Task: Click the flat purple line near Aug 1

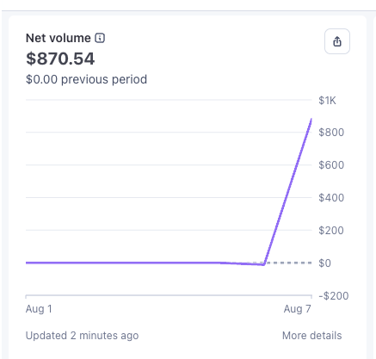Action: 58,263
